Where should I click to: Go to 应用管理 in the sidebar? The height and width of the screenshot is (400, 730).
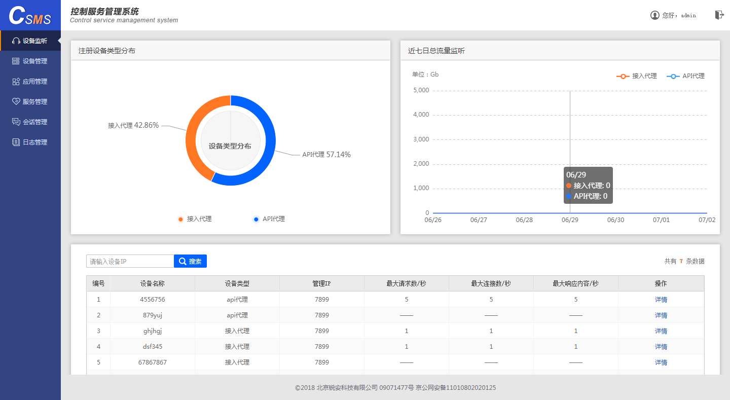pos(30,81)
